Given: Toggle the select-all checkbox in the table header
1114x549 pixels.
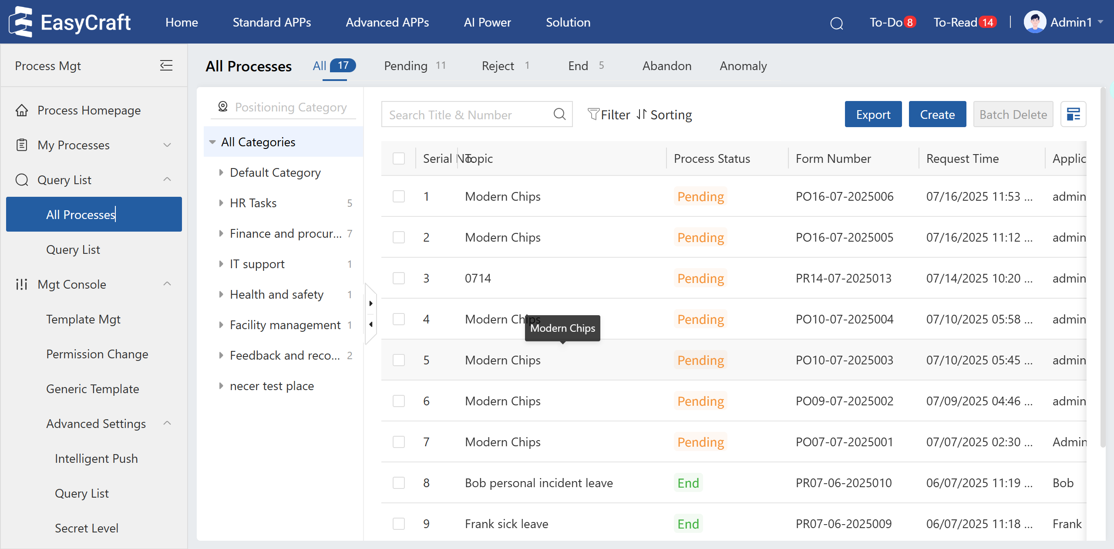Looking at the screenshot, I should click(398, 158).
